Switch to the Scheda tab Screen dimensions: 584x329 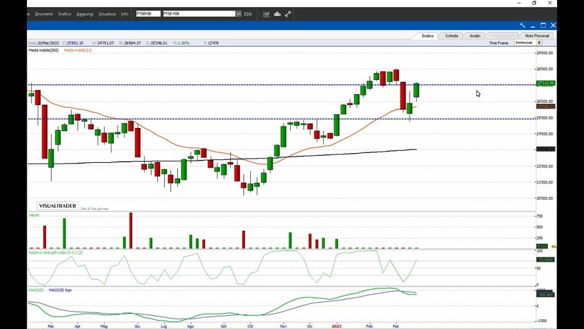coord(451,35)
